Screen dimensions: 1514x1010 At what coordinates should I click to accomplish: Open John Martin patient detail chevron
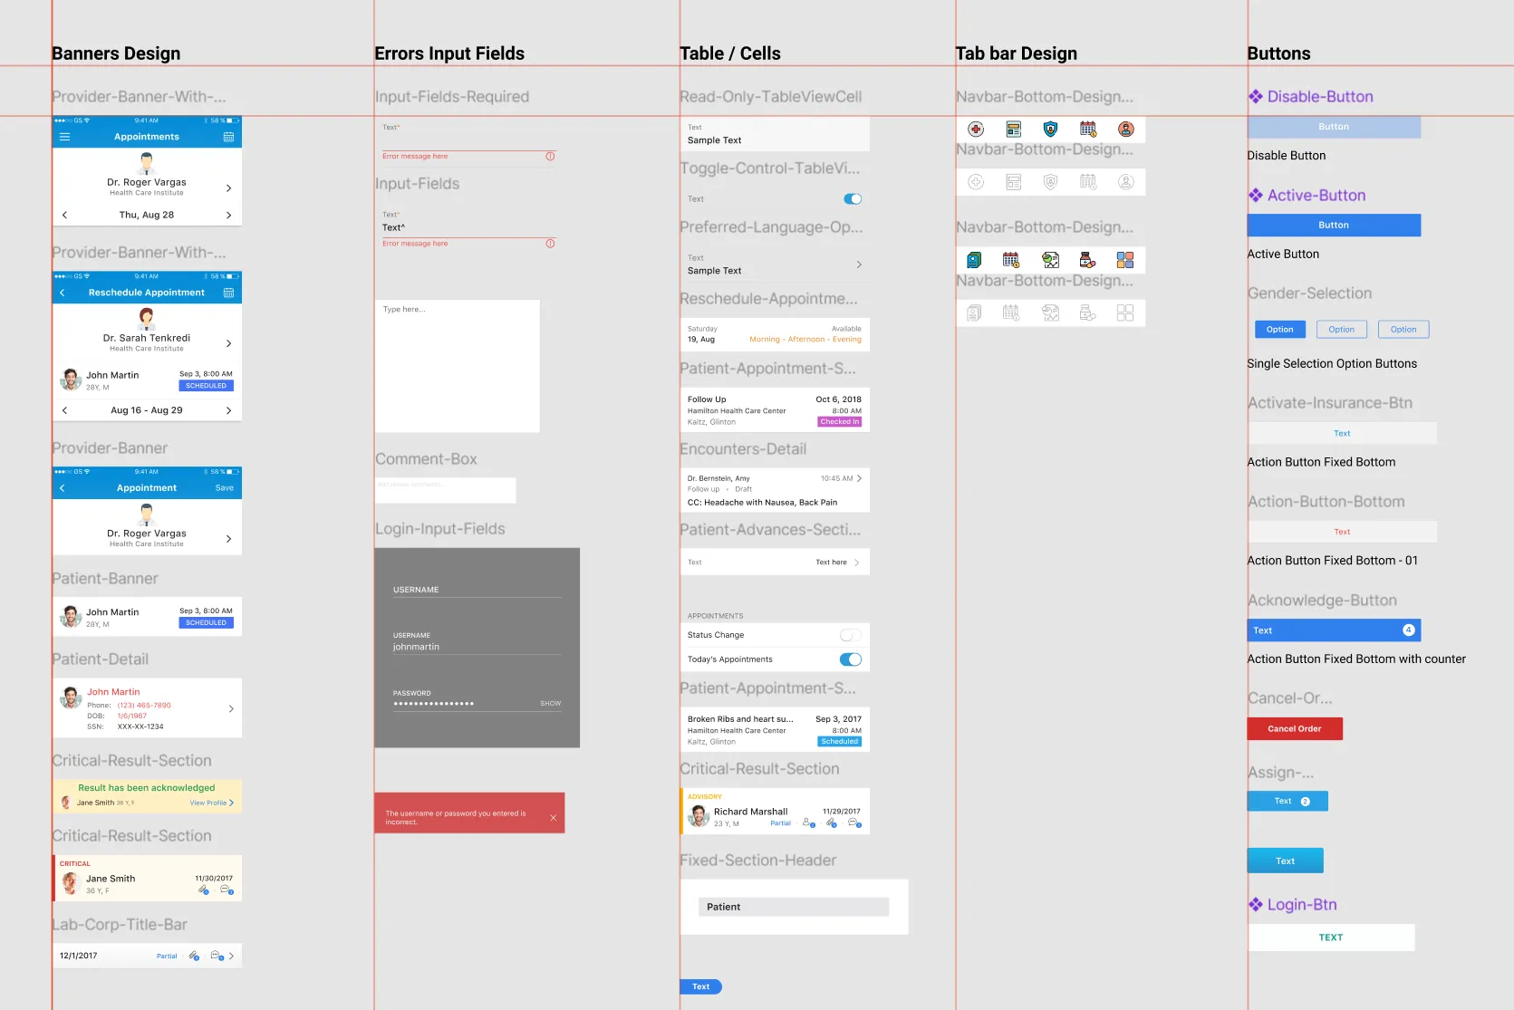tap(231, 709)
